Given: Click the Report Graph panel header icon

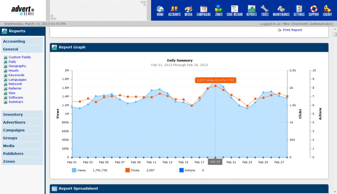Looking at the screenshot, I should [x=54, y=47].
